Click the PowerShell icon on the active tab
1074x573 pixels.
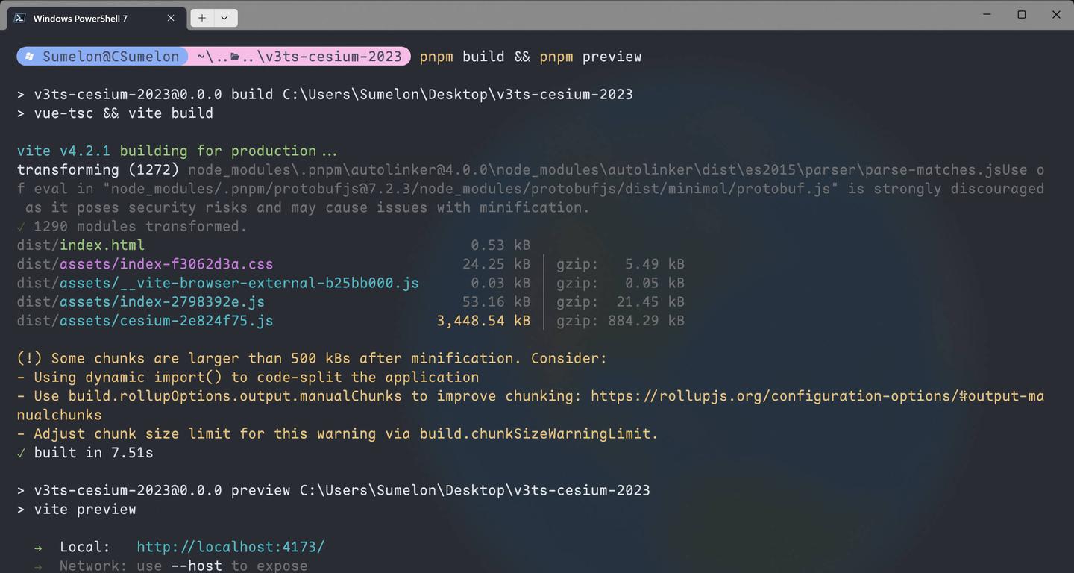(20, 18)
